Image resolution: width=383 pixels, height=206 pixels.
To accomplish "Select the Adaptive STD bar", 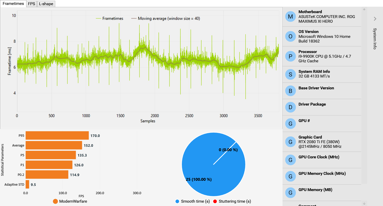I will (x=27, y=184).
